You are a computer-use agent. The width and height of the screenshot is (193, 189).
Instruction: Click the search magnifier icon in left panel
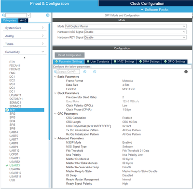pyautogui.click(x=3, y=15)
